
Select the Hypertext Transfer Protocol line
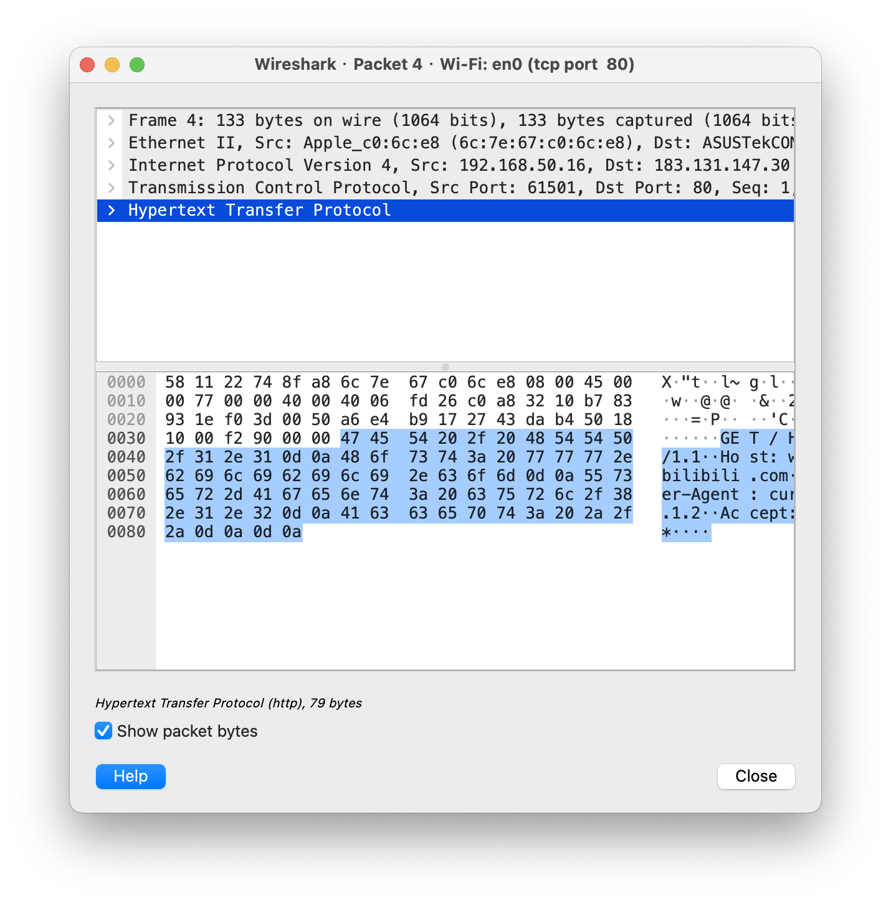click(x=445, y=210)
